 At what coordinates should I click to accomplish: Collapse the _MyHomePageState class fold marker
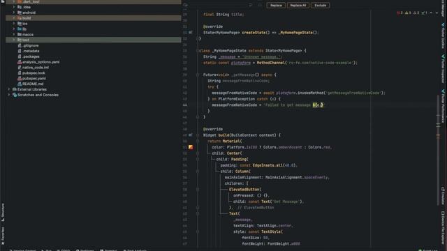coord(198,51)
